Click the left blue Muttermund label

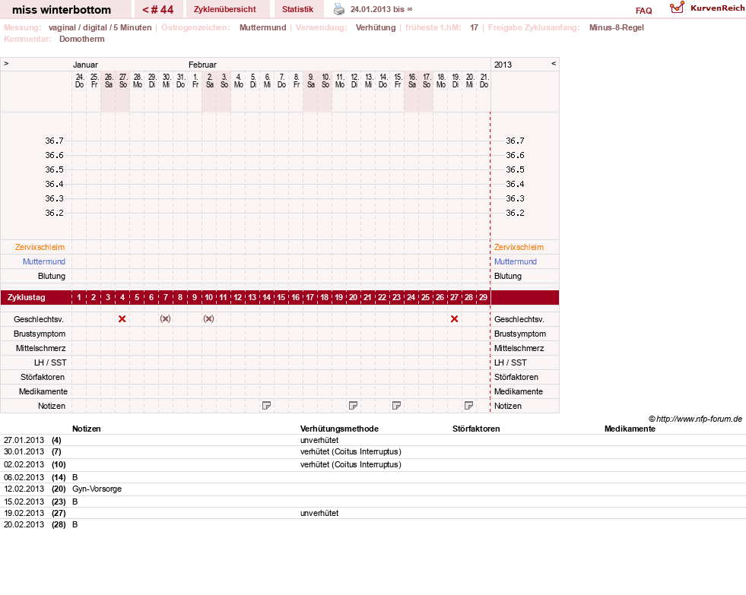44,261
